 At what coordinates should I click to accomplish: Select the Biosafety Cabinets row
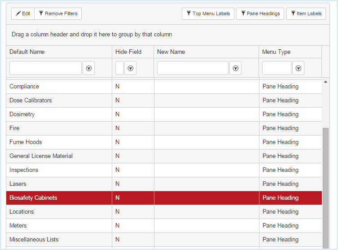pos(164,198)
